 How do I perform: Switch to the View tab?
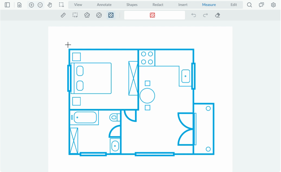(x=78, y=5)
